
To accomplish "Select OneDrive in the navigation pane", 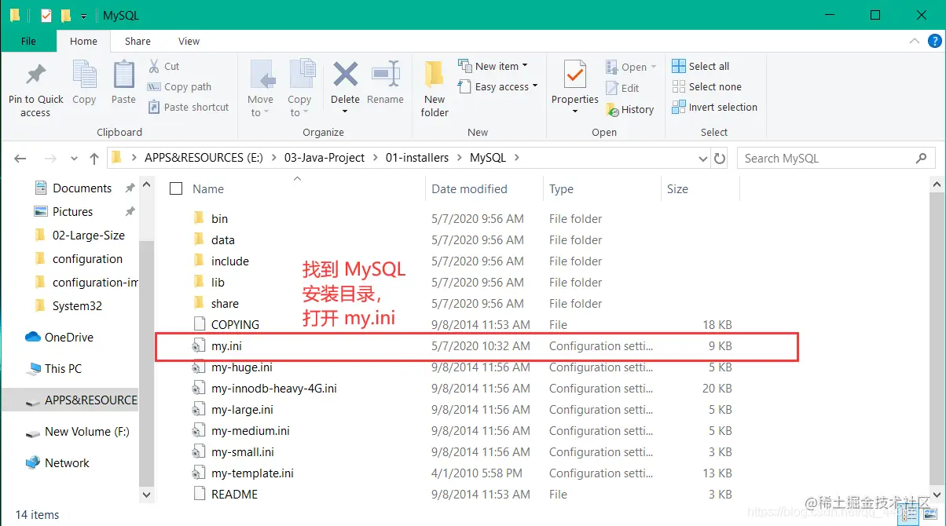I will pos(68,338).
